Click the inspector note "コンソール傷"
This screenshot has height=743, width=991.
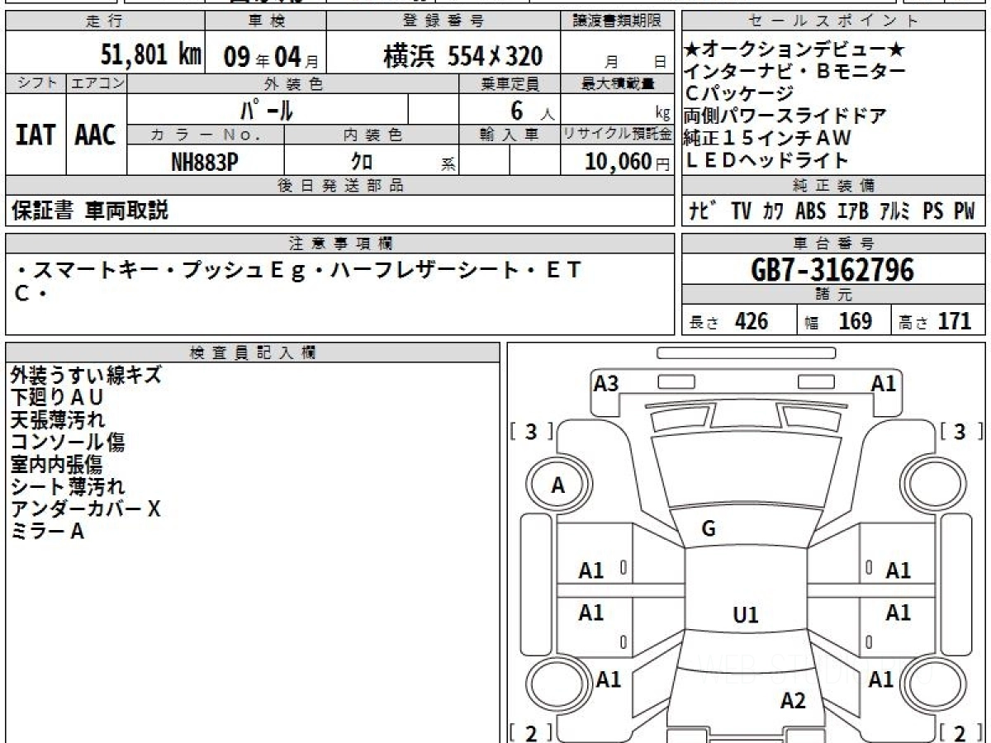[68, 442]
